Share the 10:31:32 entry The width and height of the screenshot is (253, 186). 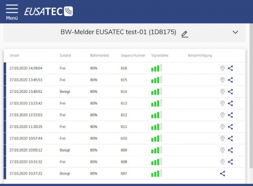(230, 162)
